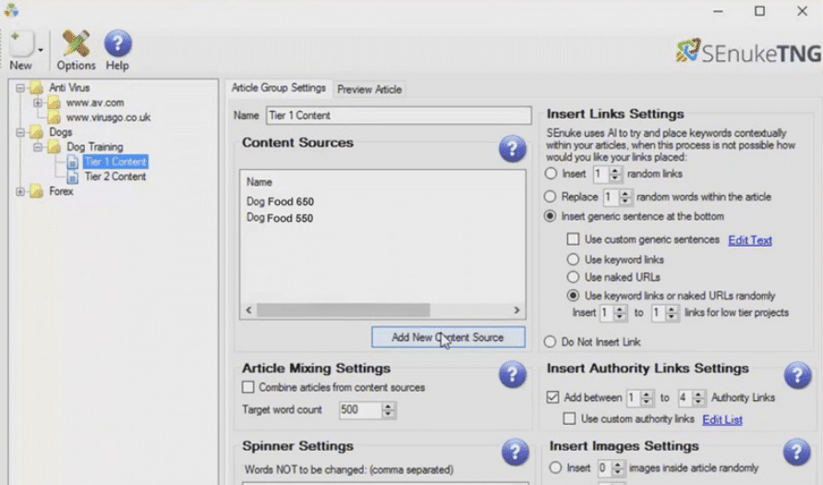This screenshot has width=823, height=485.
Task: Enable Use custom authority links checkbox
Action: [x=570, y=418]
